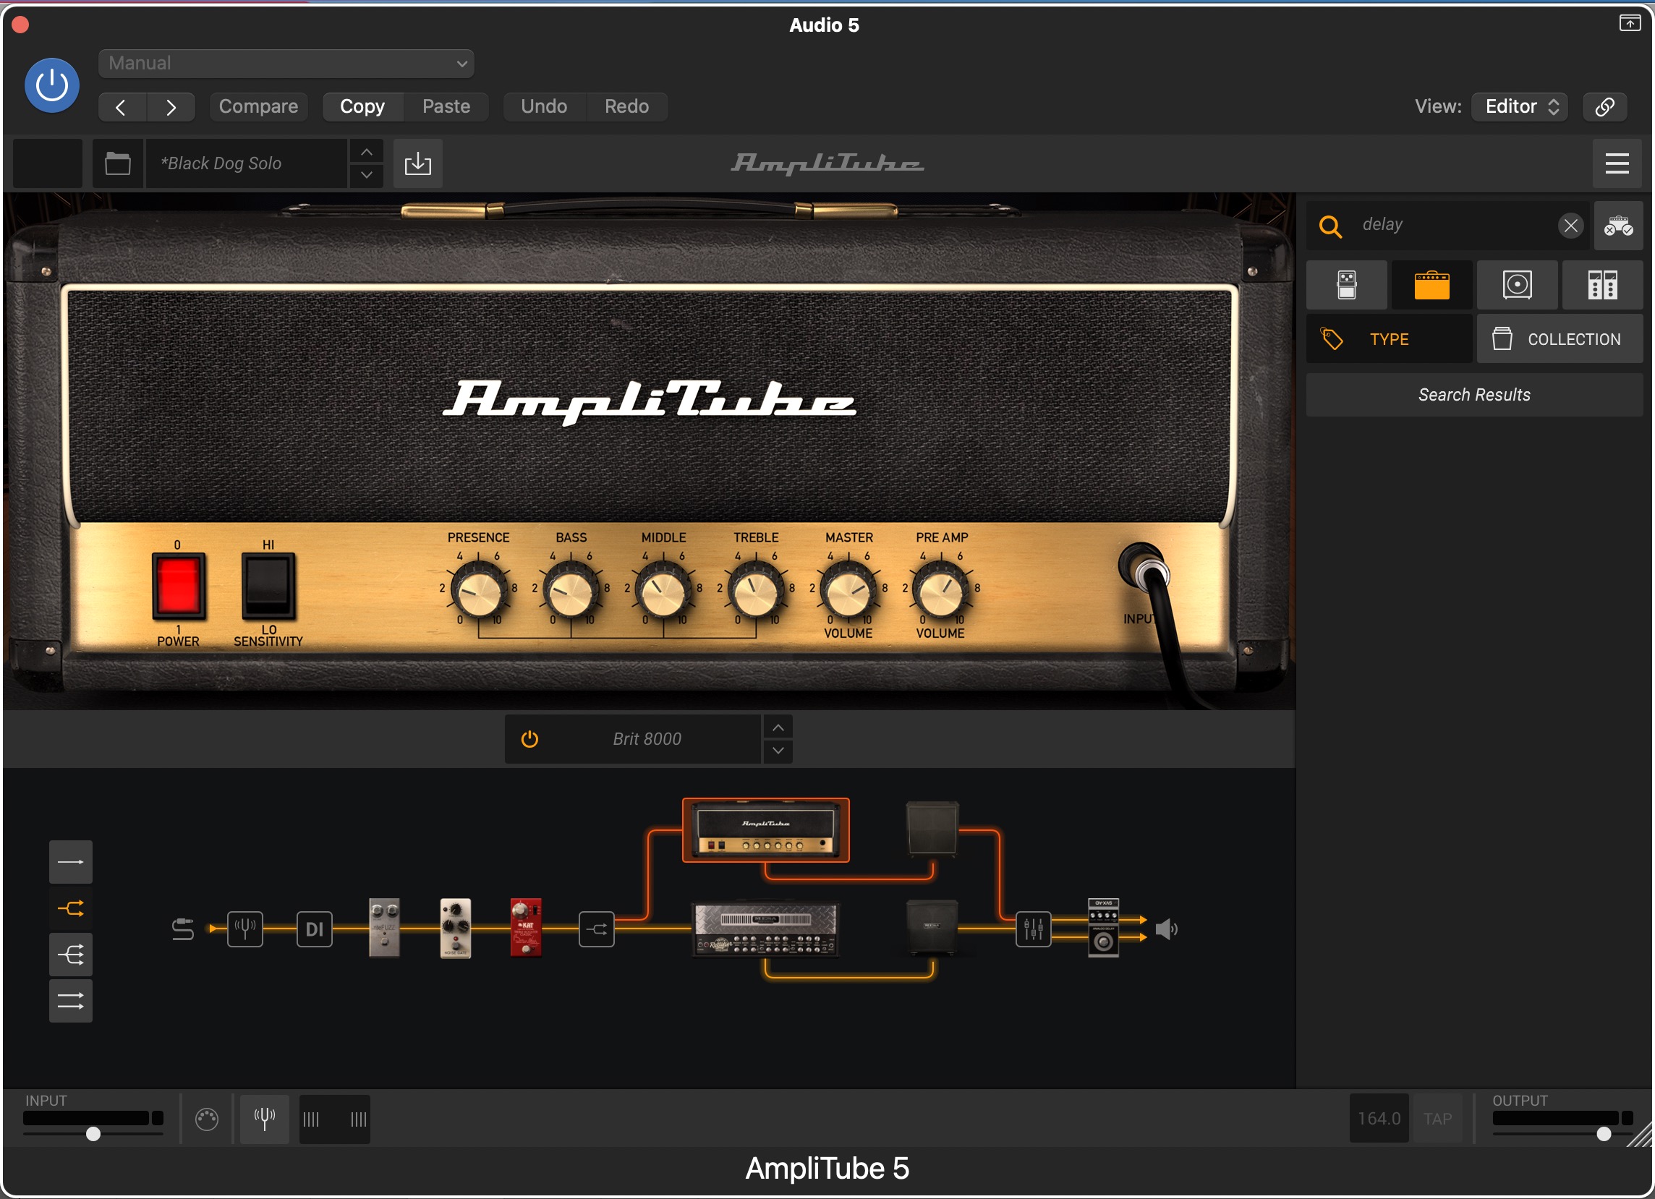Select the single series signal chain layout
The height and width of the screenshot is (1199, 1655).
coord(71,862)
